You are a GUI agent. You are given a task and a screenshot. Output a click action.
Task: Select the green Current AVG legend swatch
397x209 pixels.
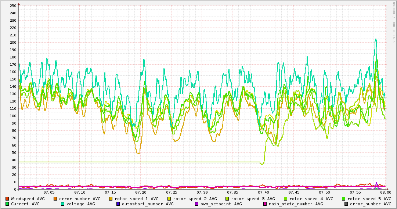[x=7, y=204]
